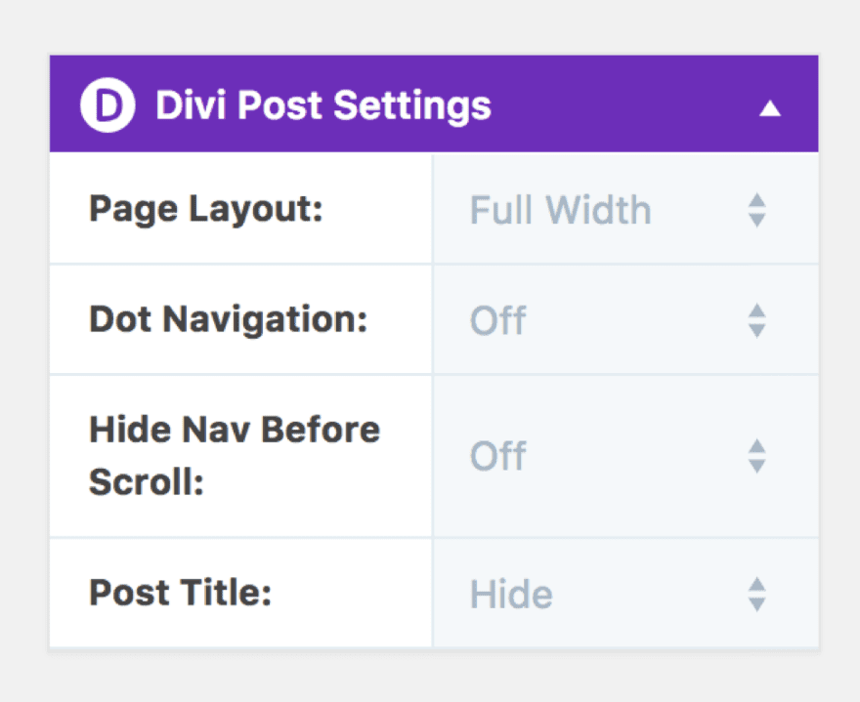
Task: Click the Hide Nav Before Scroll label
Action: 235,455
